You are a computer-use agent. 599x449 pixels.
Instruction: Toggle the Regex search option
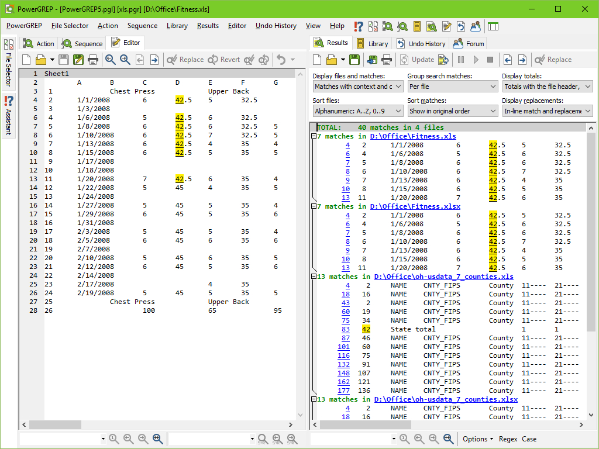(508, 439)
